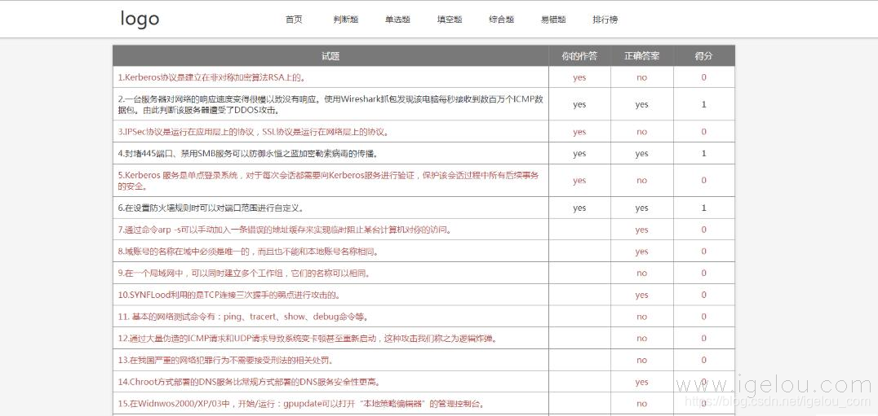Click correct answer 'no' for question 11
878x416 pixels.
(x=641, y=317)
